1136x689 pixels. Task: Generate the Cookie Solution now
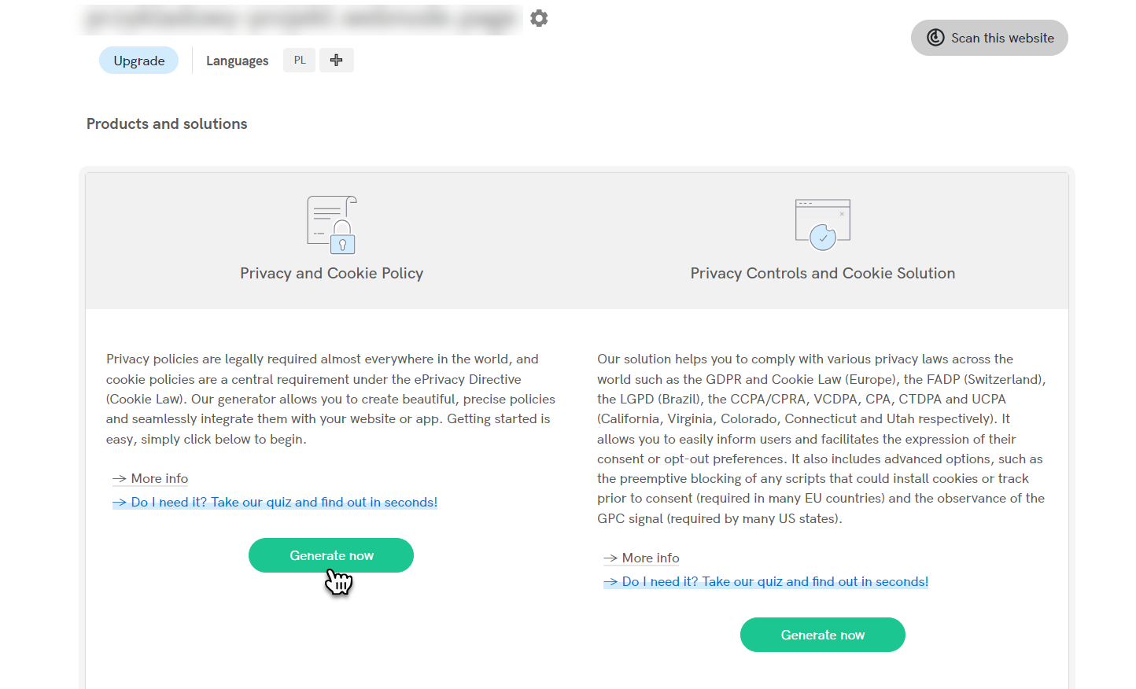[x=823, y=635]
